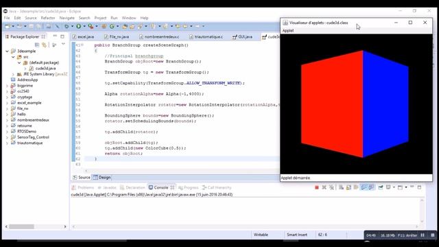The image size is (439, 247).
Task: Toggle Link with Editor in Package Explorer
Action: pos(44,45)
